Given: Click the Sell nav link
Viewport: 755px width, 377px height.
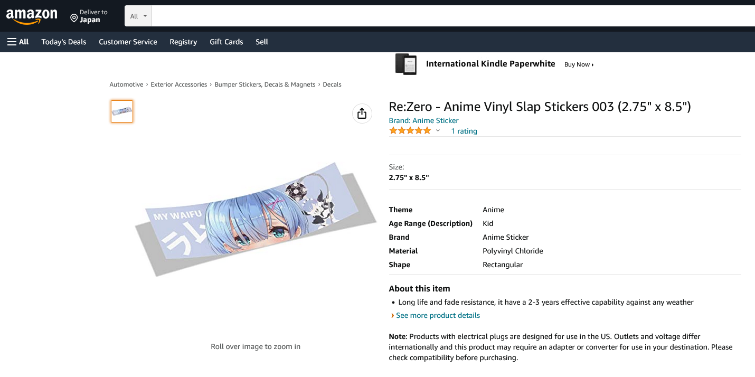Looking at the screenshot, I should 262,42.
